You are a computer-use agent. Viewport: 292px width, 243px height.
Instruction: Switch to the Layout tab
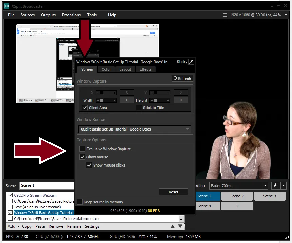pos(125,69)
